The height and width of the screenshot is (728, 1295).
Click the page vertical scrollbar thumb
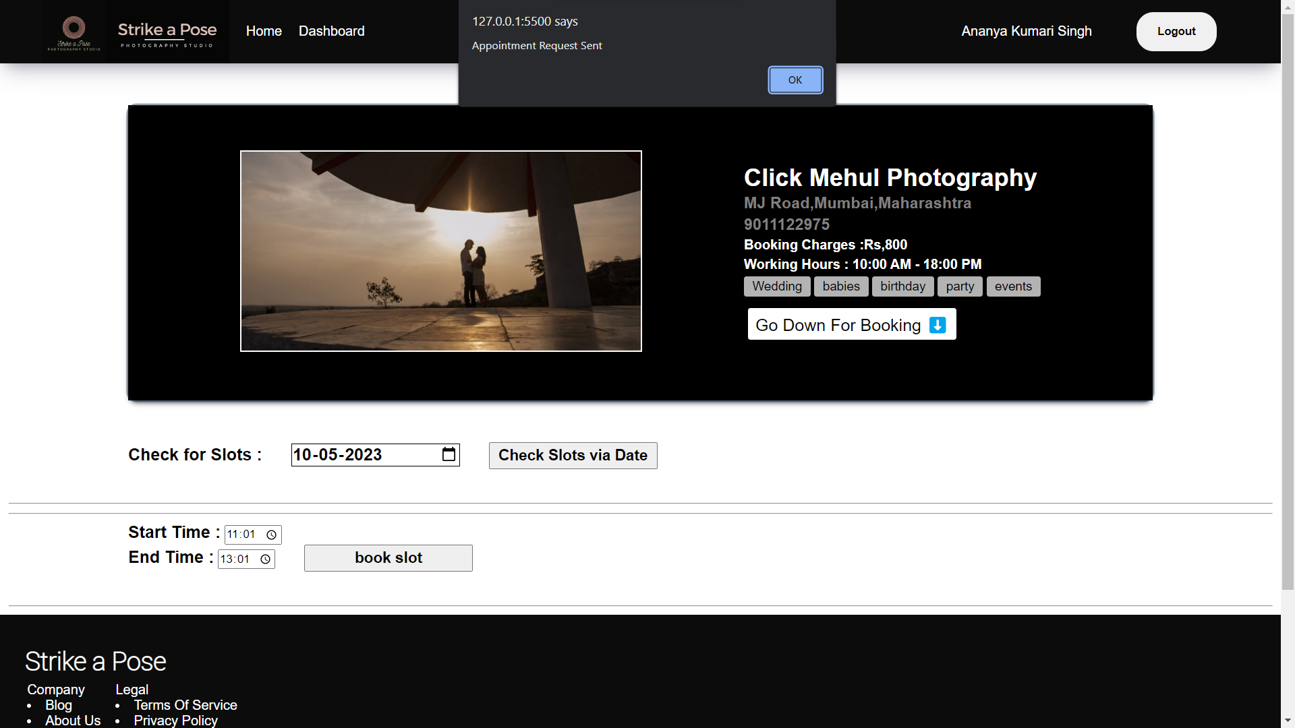pos(1288,303)
